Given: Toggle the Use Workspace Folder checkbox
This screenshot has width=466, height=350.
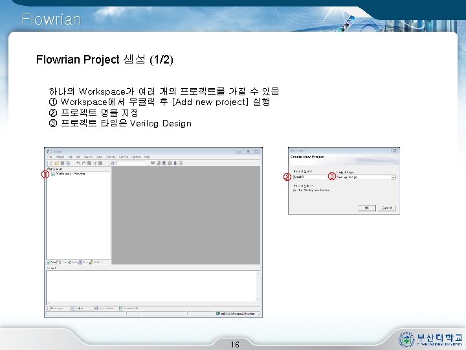Looking at the screenshot, I should 295,190.
